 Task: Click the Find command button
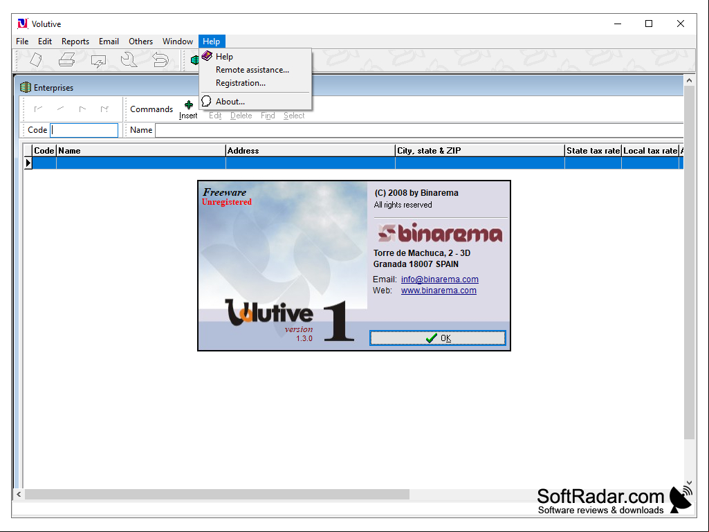coord(268,116)
